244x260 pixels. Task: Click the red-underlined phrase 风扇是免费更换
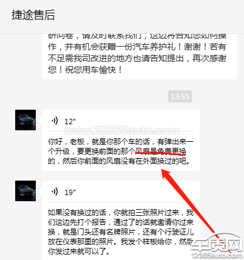[161, 151]
